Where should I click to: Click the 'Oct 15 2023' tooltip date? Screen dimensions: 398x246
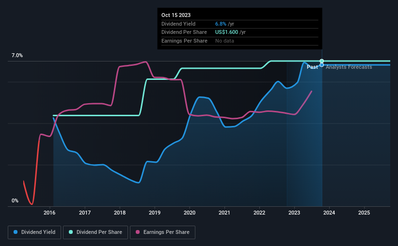point(176,15)
